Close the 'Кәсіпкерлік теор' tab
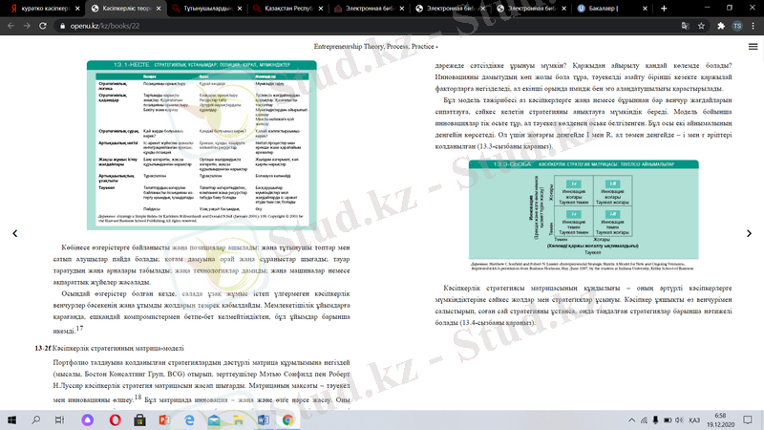This screenshot has width=764, height=430. click(x=159, y=9)
